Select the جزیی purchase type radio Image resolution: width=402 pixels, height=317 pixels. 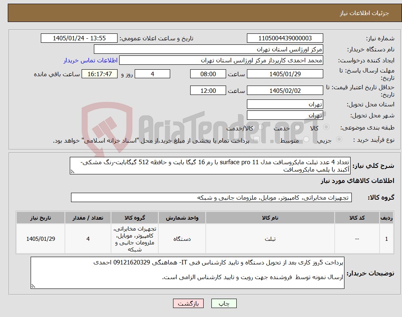pyautogui.click(x=339, y=139)
